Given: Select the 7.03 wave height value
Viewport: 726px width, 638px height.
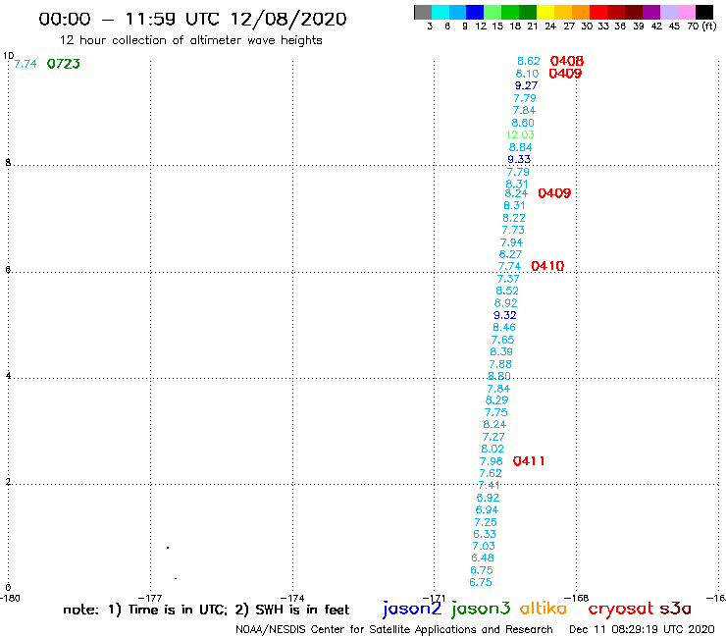Looking at the screenshot, I should (484, 546).
